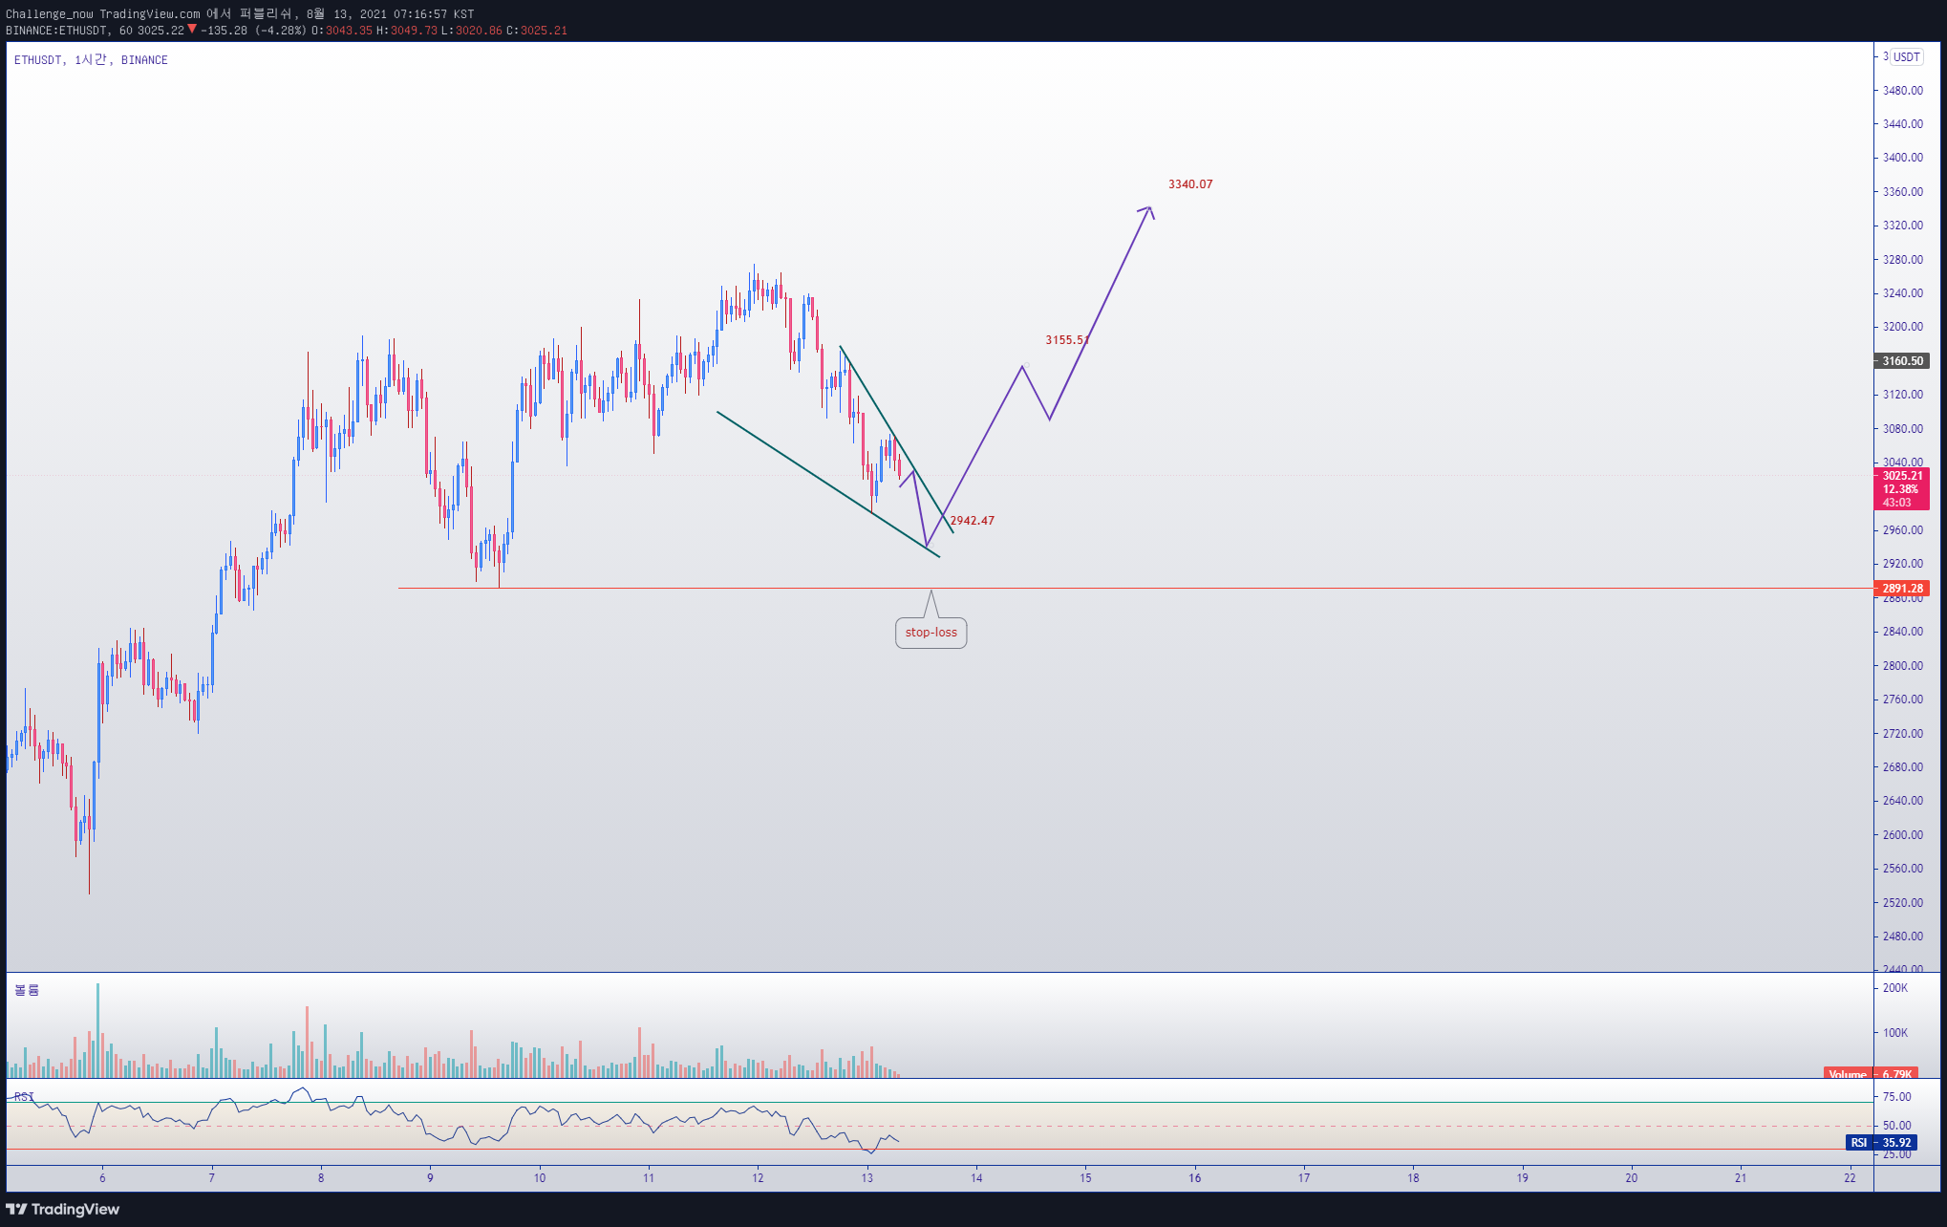Click the ETHUSDT, 1시간, BINANCE chart title

click(x=91, y=60)
